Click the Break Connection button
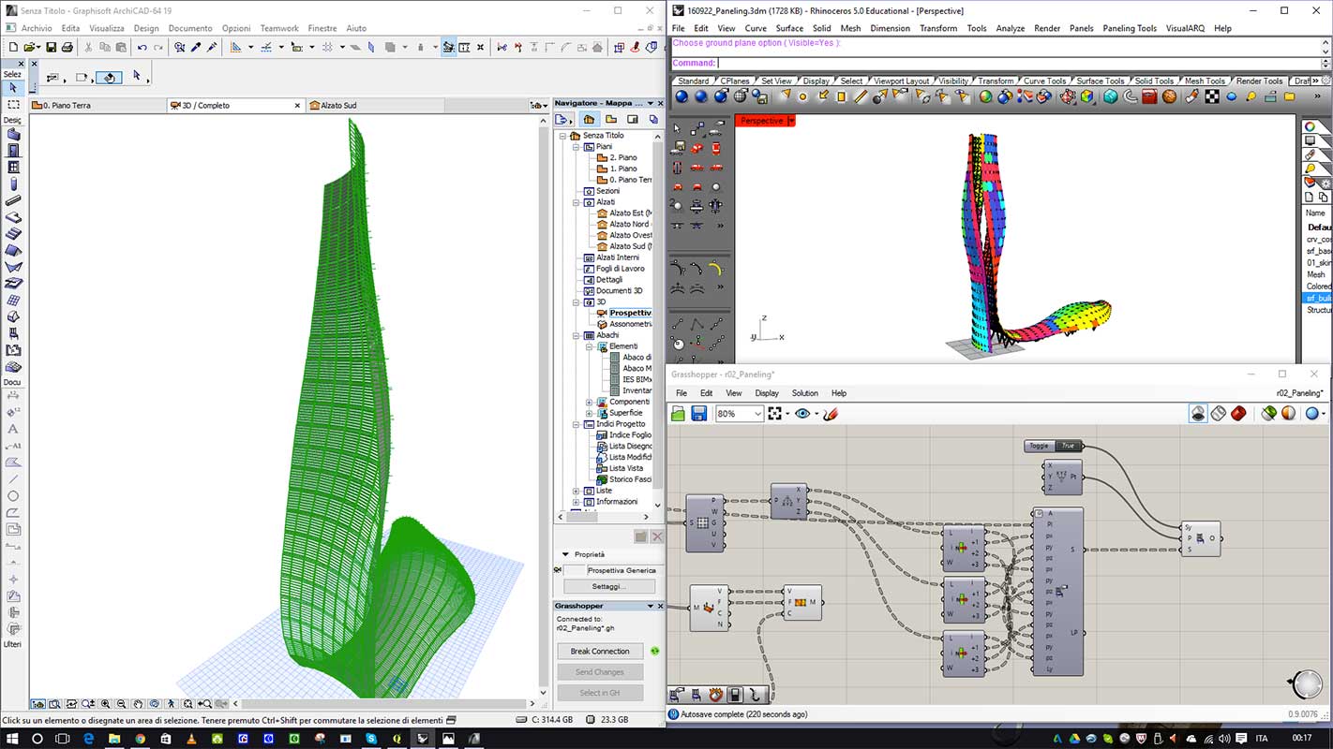1333x749 pixels. 600,651
